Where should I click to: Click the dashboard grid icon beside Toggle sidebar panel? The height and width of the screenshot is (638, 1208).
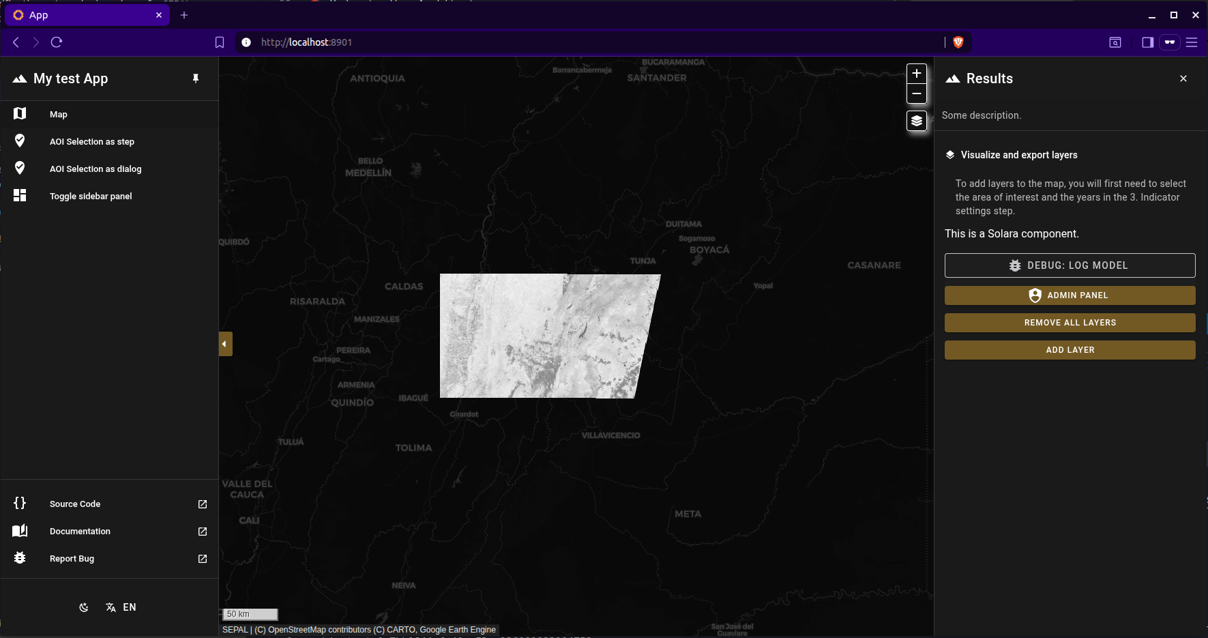pyautogui.click(x=20, y=195)
